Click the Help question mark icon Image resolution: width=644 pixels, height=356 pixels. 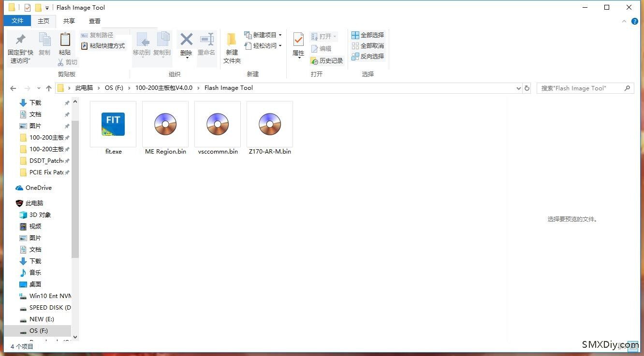[635, 21]
